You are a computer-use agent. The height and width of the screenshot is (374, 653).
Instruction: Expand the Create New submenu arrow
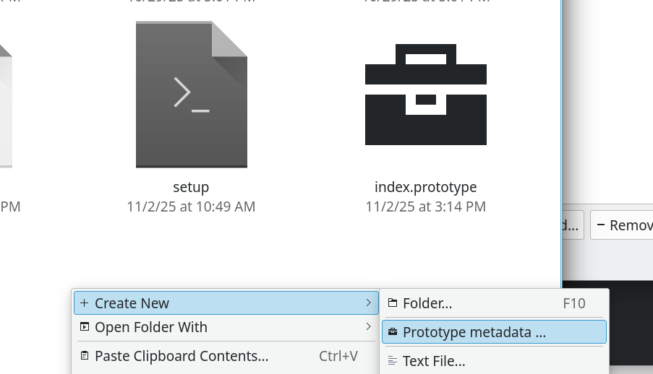click(369, 303)
